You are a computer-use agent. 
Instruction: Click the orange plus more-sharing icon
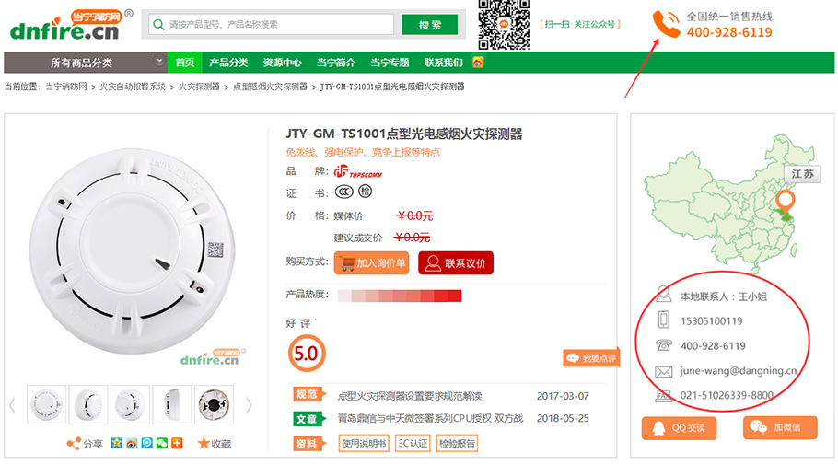pos(177,444)
